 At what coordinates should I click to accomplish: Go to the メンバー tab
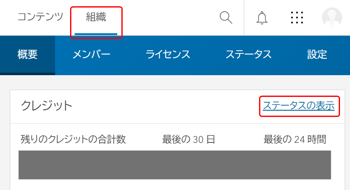point(91,55)
